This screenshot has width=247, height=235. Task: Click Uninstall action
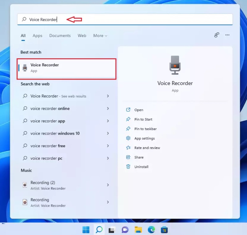(141, 167)
